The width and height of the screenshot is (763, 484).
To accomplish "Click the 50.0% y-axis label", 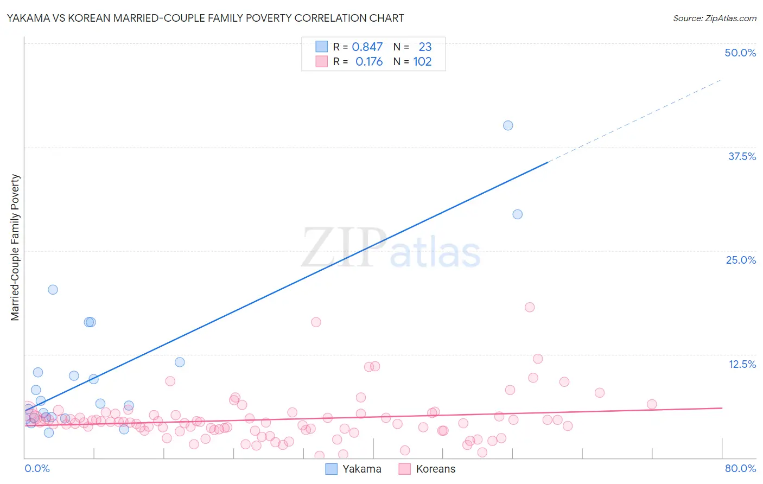I will (740, 53).
